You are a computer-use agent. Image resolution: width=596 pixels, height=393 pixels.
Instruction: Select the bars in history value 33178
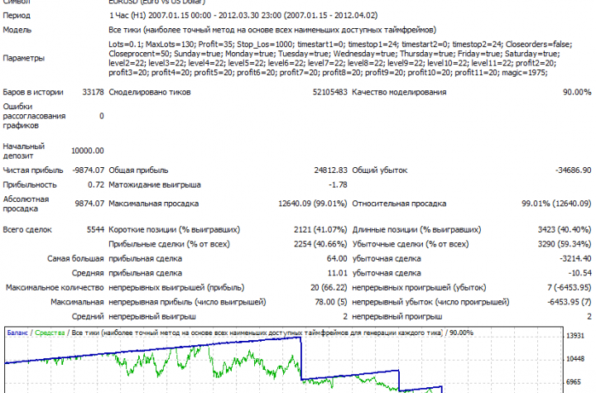click(94, 92)
